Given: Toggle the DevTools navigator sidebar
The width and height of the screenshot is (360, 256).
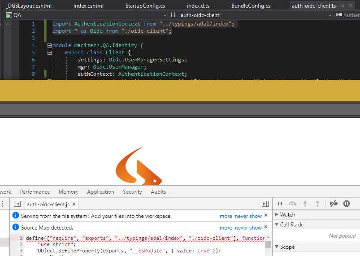Looking at the screenshot, I should click(17, 204).
